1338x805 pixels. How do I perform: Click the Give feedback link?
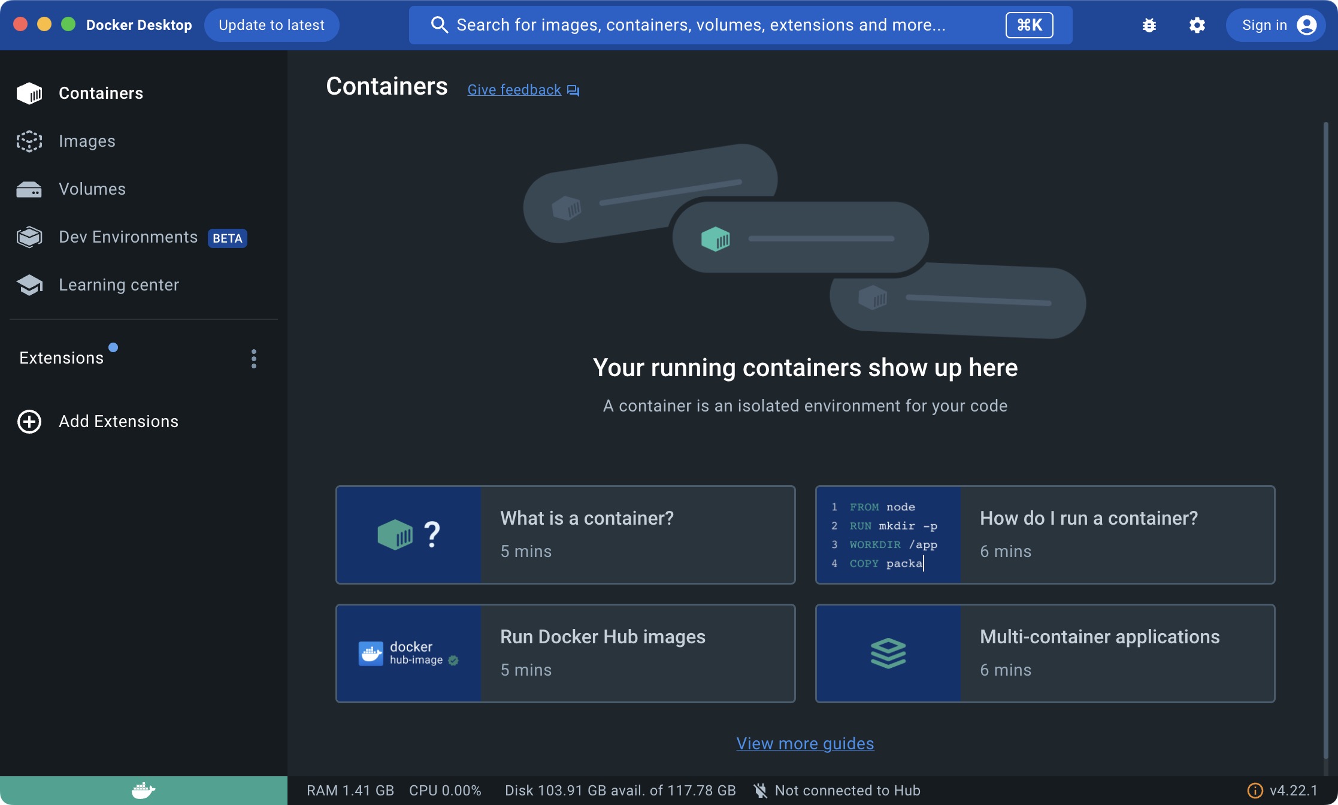(514, 89)
